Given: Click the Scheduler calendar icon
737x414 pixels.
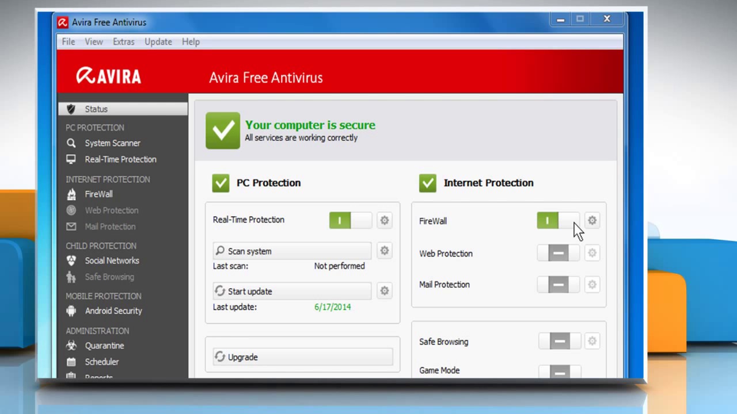Looking at the screenshot, I should click(x=71, y=362).
